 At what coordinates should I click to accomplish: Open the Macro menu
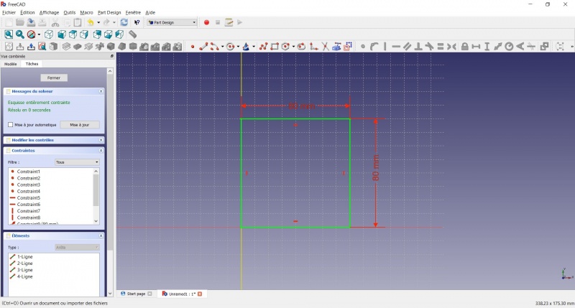pyautogui.click(x=86, y=12)
